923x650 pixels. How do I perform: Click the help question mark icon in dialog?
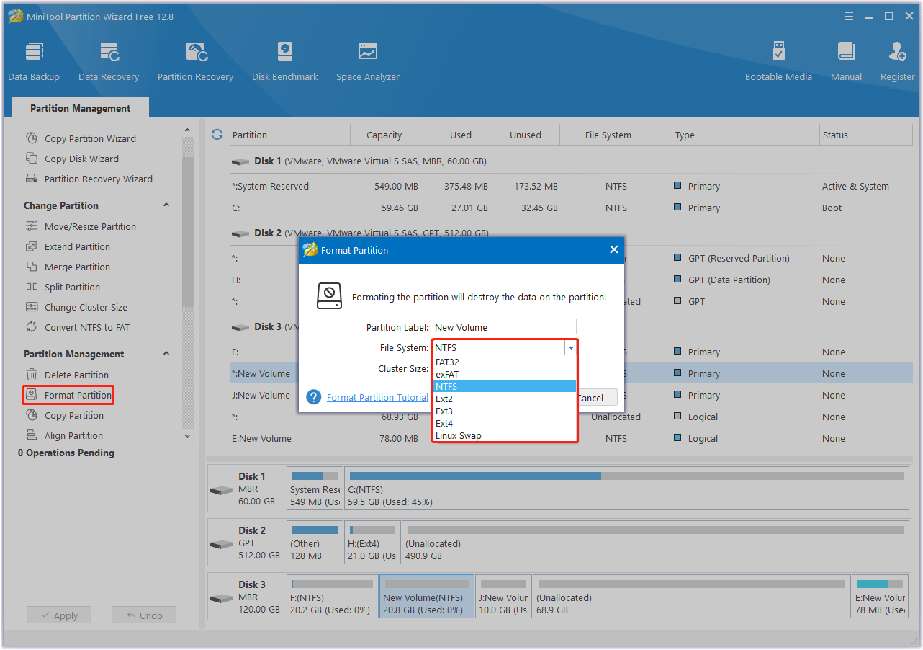pos(313,397)
